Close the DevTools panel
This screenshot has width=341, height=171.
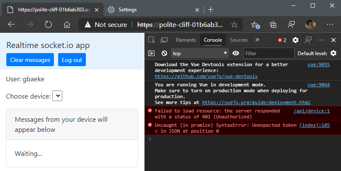point(333,40)
